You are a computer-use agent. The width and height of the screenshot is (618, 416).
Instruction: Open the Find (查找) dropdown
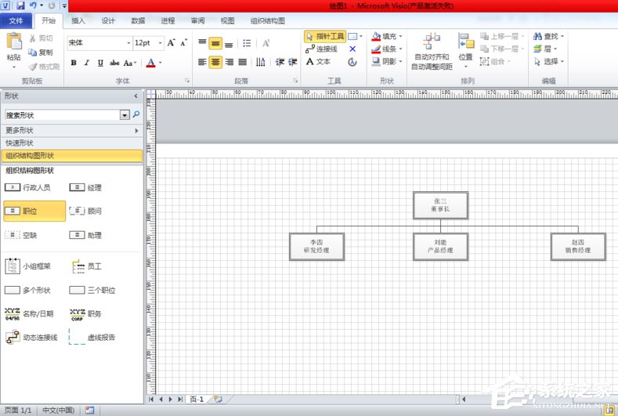point(548,36)
